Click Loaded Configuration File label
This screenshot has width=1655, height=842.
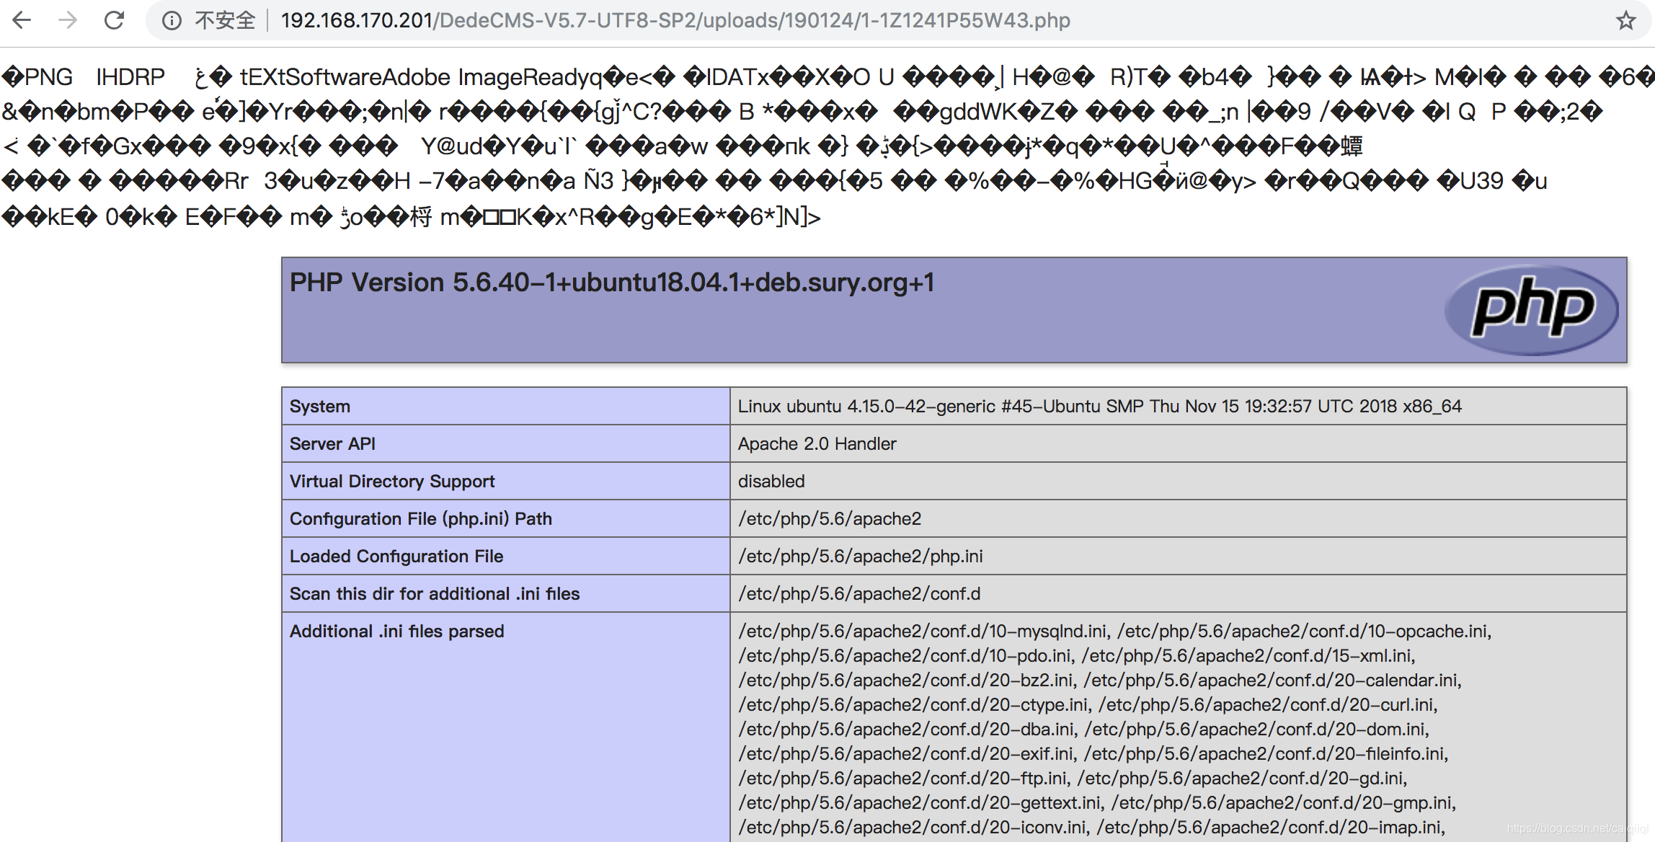pos(396,557)
